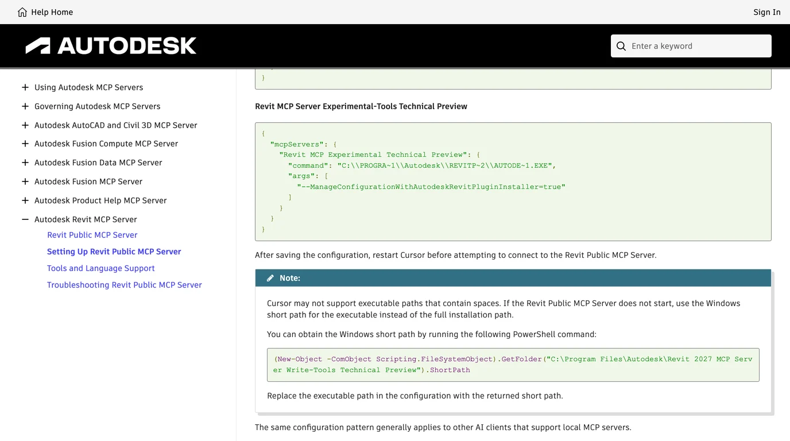Open Revit Public MCP Server page
The width and height of the screenshot is (790, 441).
click(92, 235)
